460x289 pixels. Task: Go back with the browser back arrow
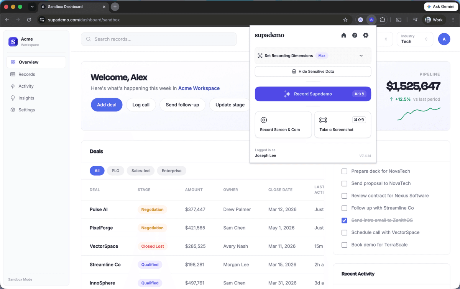coord(7,20)
